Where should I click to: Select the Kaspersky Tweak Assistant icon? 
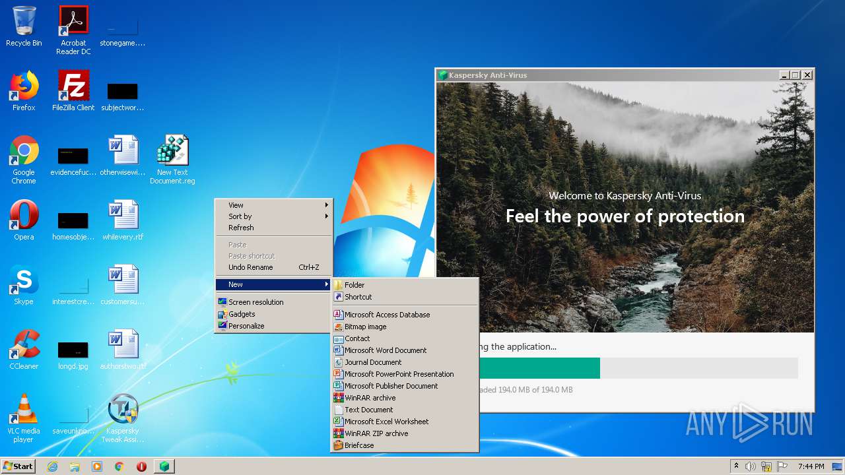tap(122, 418)
